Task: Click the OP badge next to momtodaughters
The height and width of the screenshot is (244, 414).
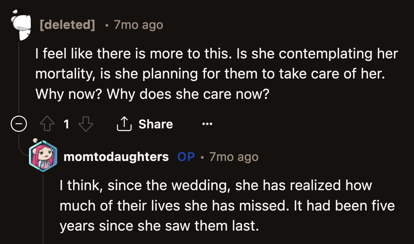Action: tap(185, 157)
